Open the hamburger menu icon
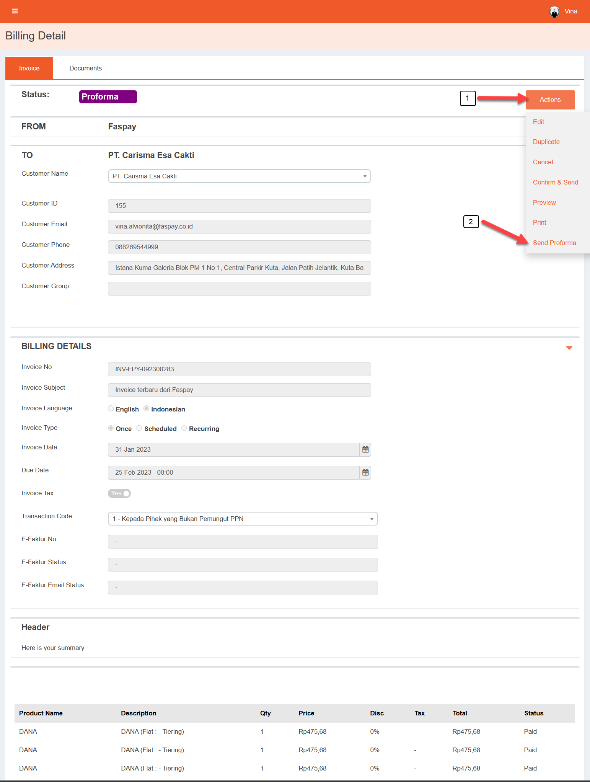 15,11
